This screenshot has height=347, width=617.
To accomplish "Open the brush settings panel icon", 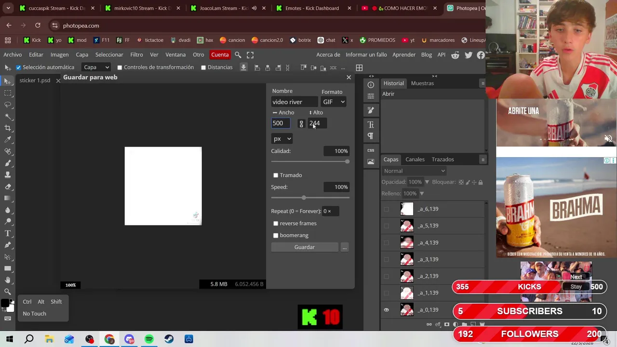I will click(x=371, y=110).
